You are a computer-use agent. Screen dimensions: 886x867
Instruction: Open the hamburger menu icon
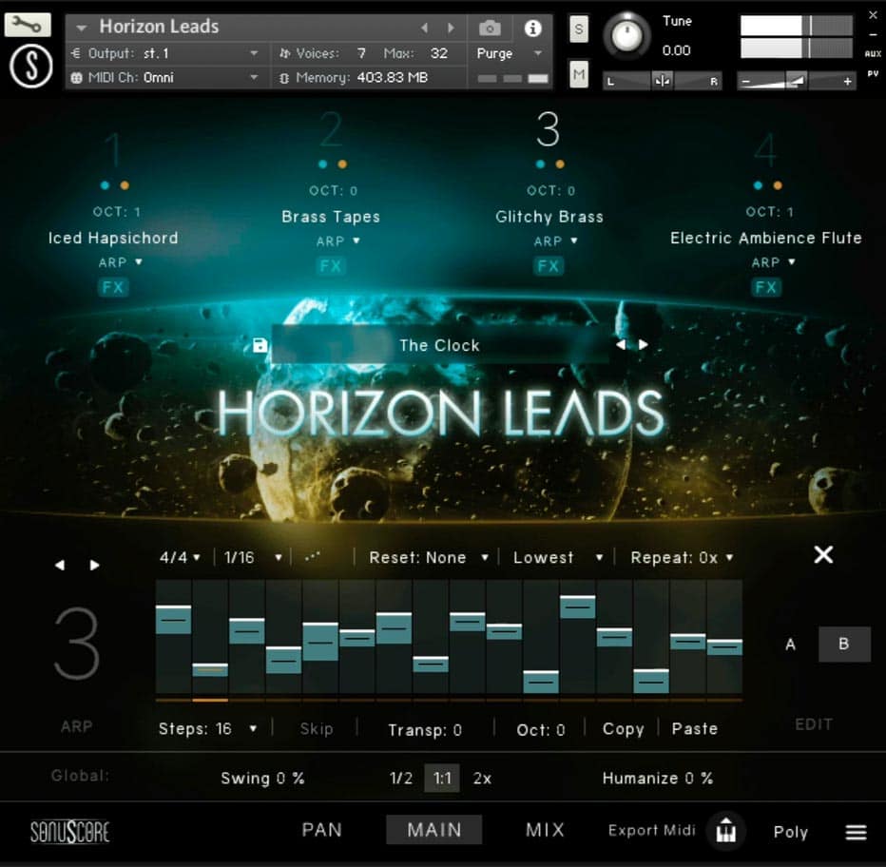pyautogui.click(x=856, y=832)
